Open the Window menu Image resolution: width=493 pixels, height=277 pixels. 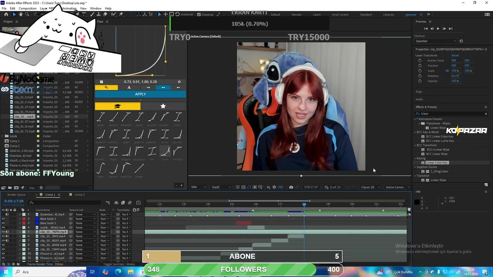96,8
